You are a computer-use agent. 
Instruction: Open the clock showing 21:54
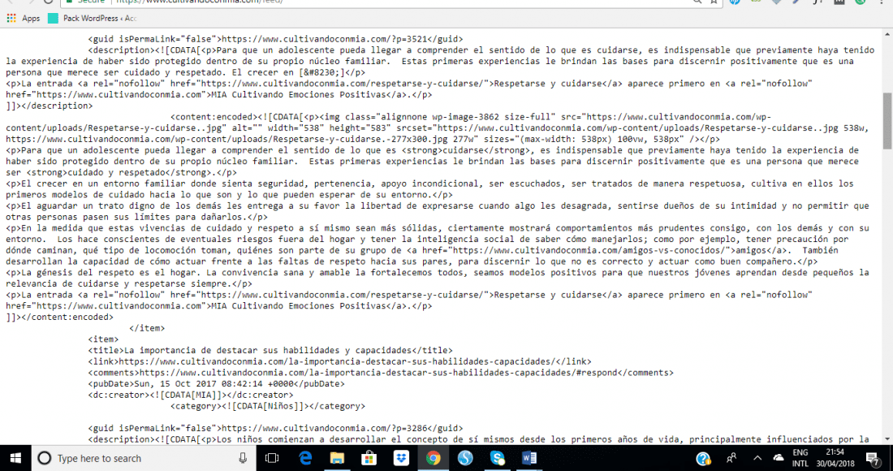[x=835, y=458]
